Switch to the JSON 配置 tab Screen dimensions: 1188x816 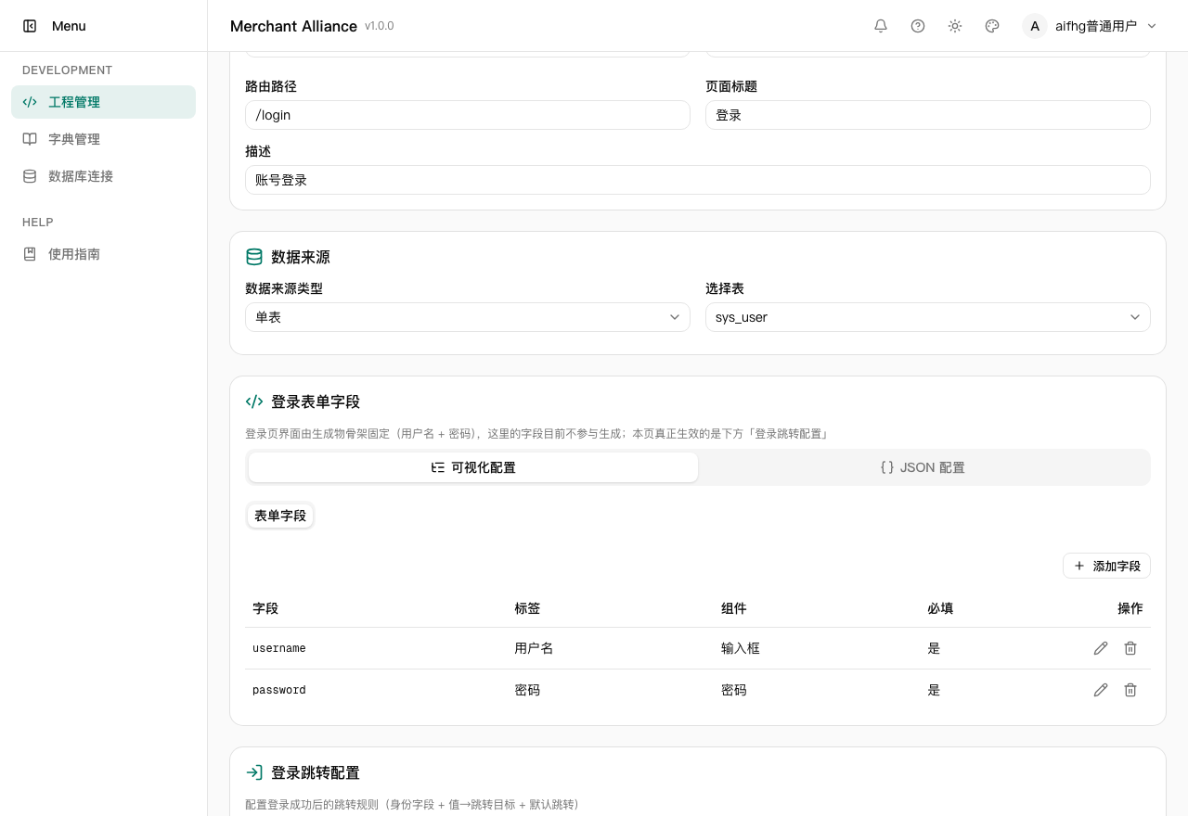click(x=923, y=467)
